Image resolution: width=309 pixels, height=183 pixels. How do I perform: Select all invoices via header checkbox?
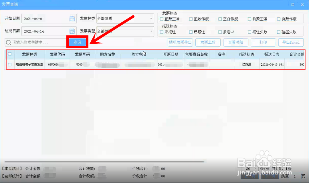pyautogui.click(x=10, y=54)
